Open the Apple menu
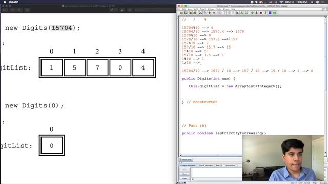The image size is (328, 184). (x=5, y=2)
